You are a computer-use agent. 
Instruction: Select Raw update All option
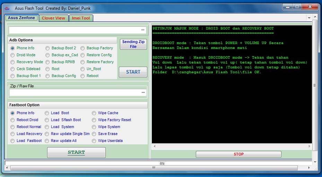click(x=47, y=141)
